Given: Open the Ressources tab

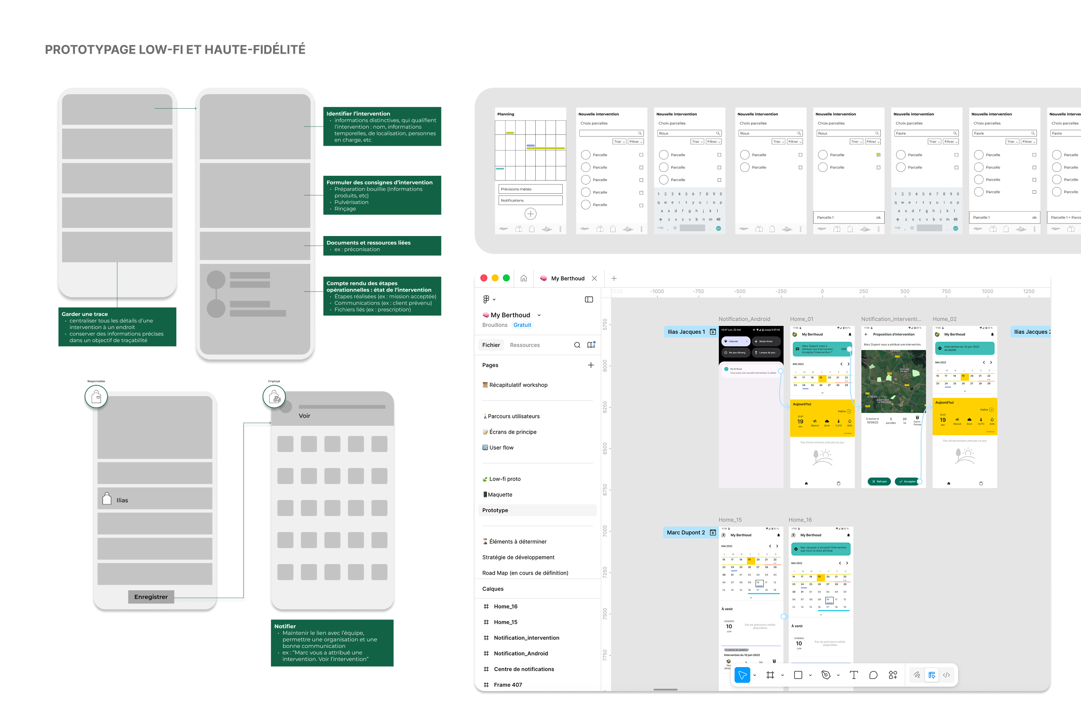Looking at the screenshot, I should click(x=524, y=345).
